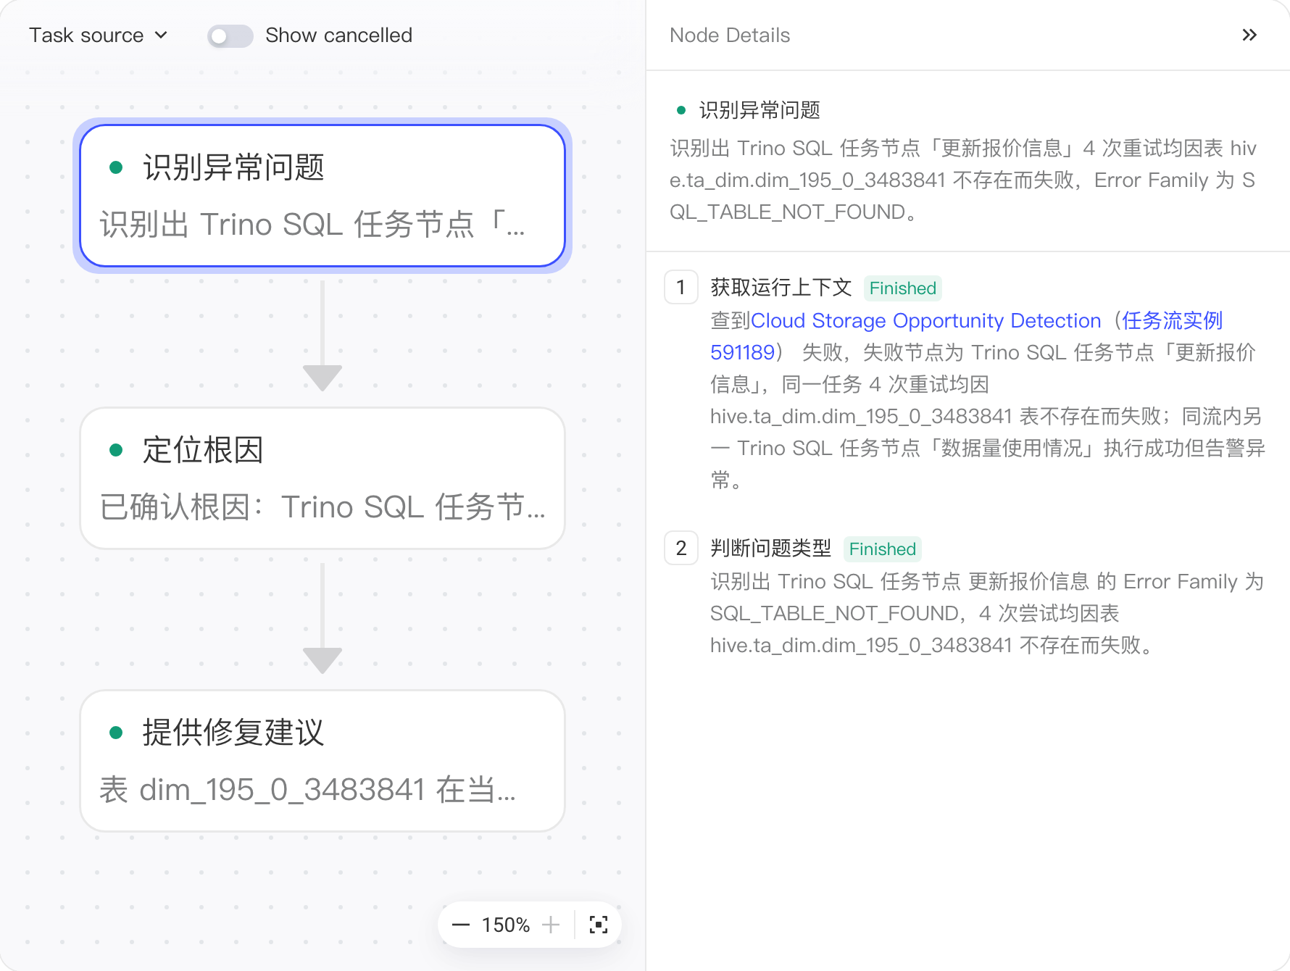Click the Finished tag next to 获取运行上下文

point(903,288)
